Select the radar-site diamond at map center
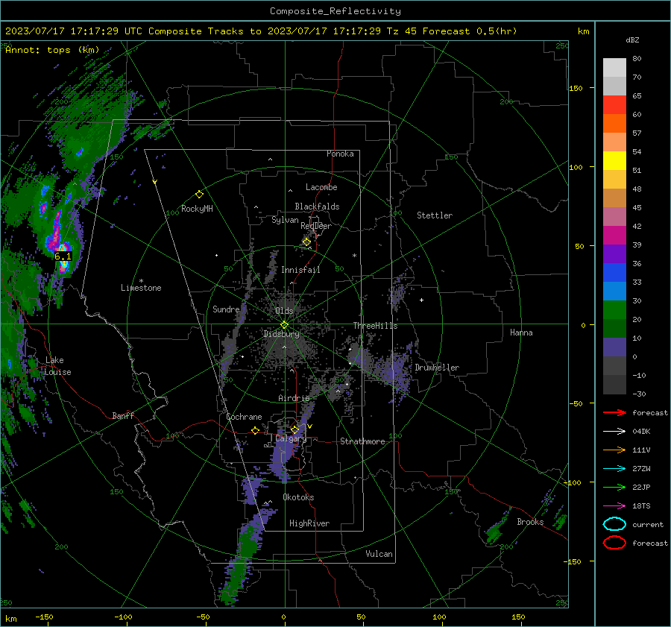Screen dimensions: 671x627 [284, 325]
